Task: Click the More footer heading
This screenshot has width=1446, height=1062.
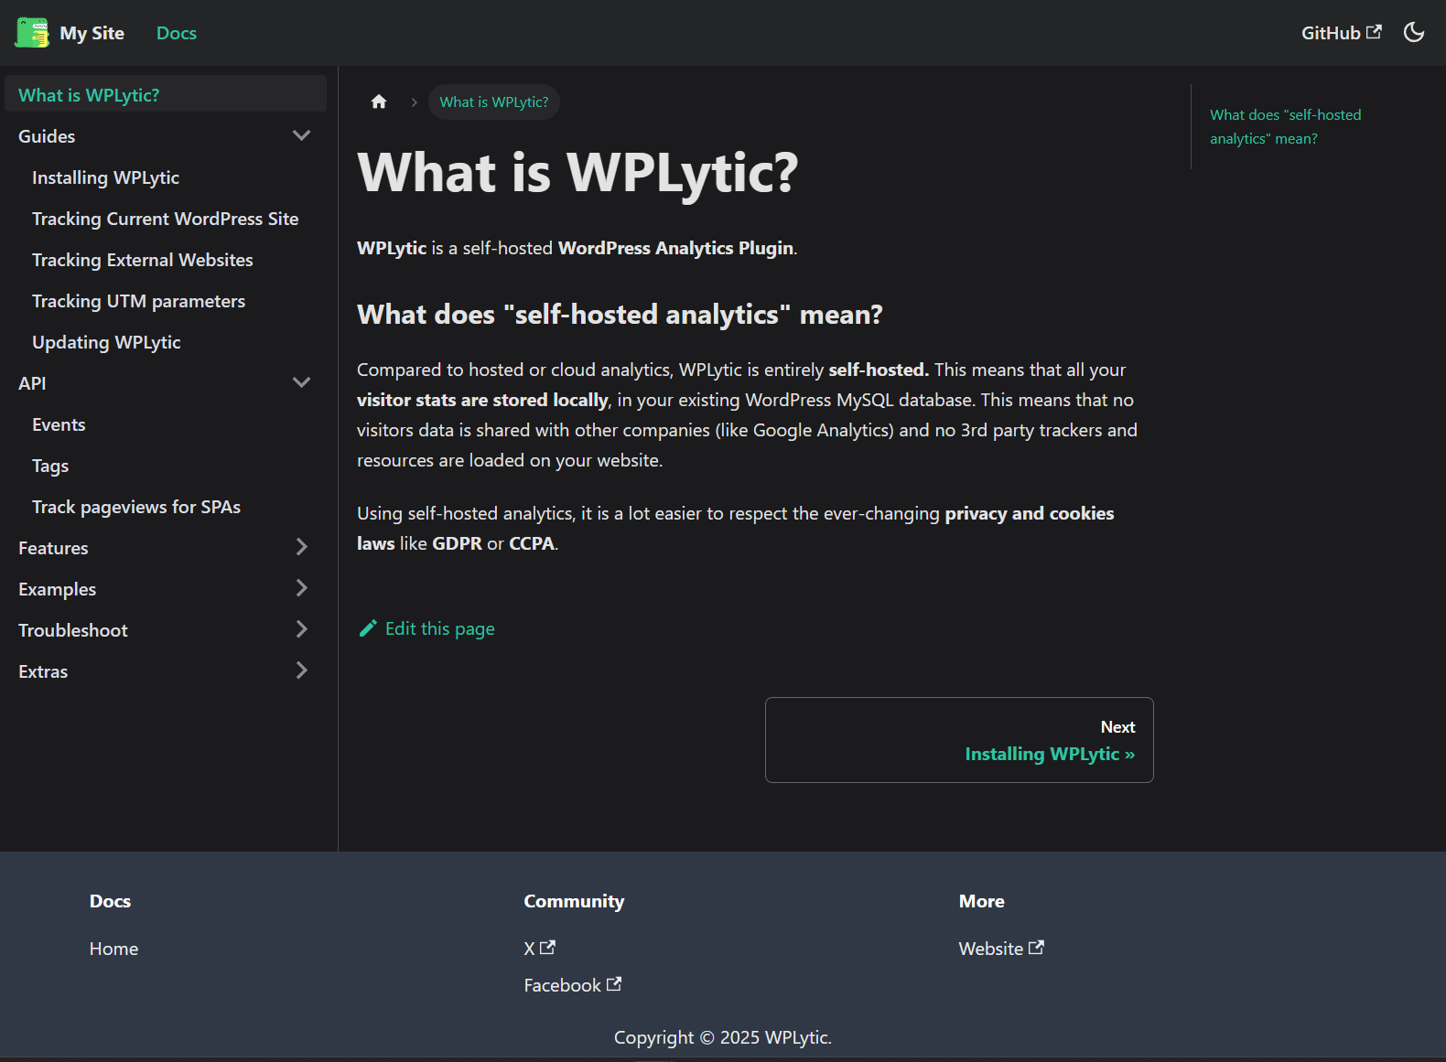Action: coord(982,901)
